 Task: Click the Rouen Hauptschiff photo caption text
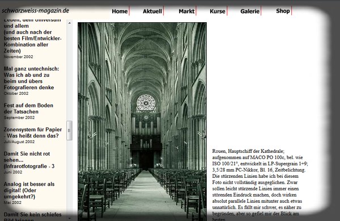coord(260,185)
